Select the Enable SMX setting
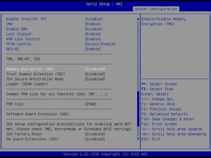 tap(17, 29)
